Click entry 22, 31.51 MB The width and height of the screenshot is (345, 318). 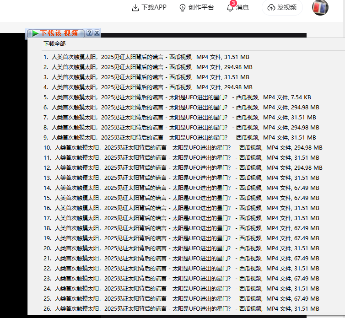point(181,269)
